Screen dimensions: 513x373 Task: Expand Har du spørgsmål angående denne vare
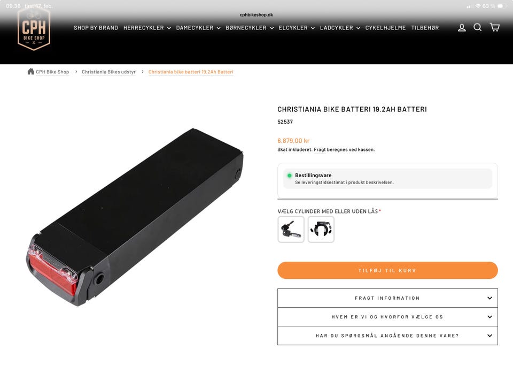click(x=388, y=336)
